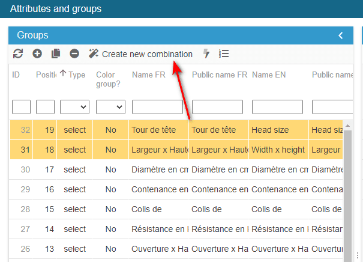Screen dimensions: 363x262
Task: Click the Name EN filter input field
Action: 277,107
